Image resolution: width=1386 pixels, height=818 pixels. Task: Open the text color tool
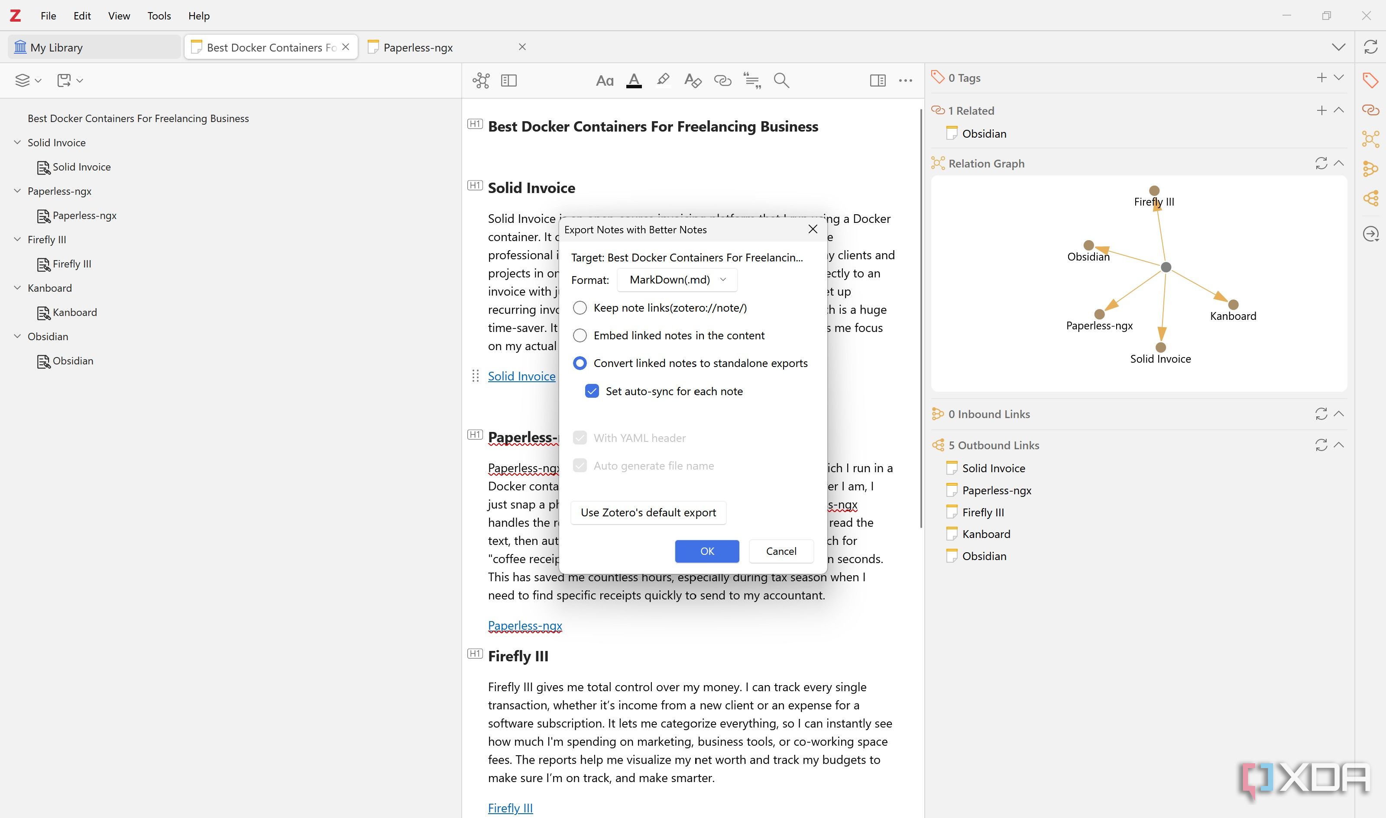coord(634,81)
